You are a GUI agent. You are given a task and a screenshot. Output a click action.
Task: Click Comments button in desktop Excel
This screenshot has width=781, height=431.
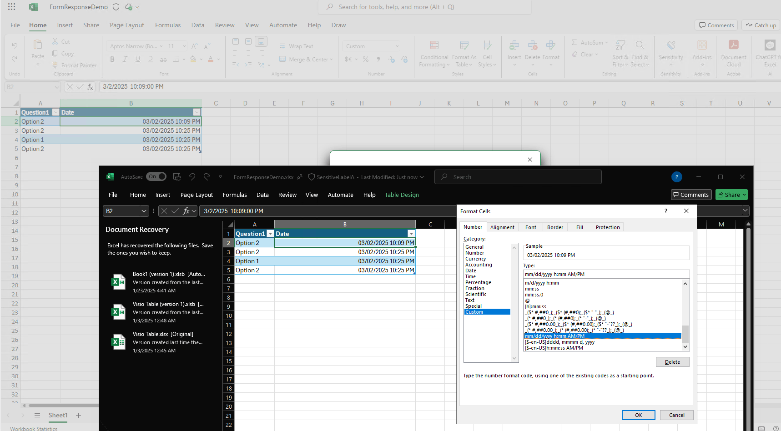tap(691, 195)
